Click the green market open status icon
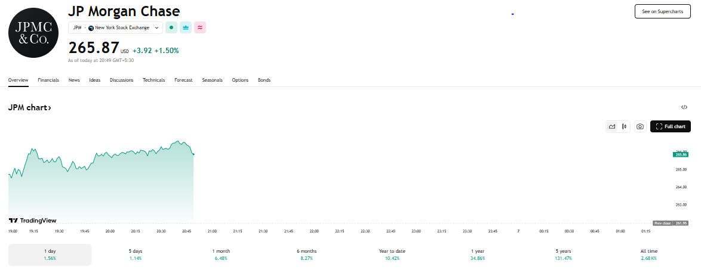701x279 pixels. click(171, 27)
